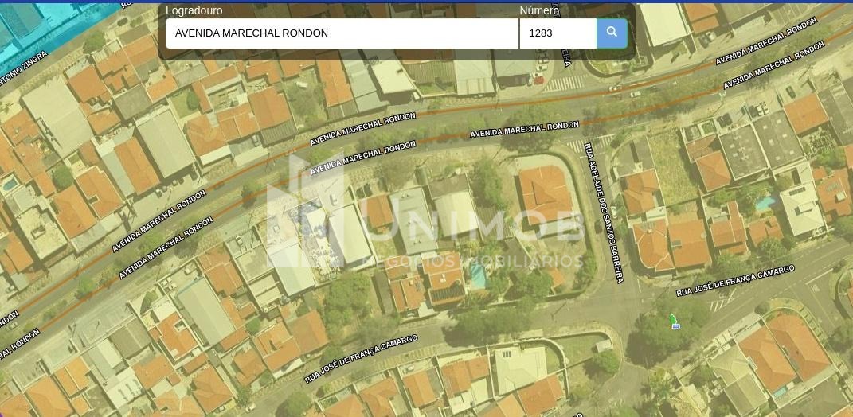853x417 pixels.
Task: Click the swimming pool below the UNIMOB text
Action: (478, 275)
